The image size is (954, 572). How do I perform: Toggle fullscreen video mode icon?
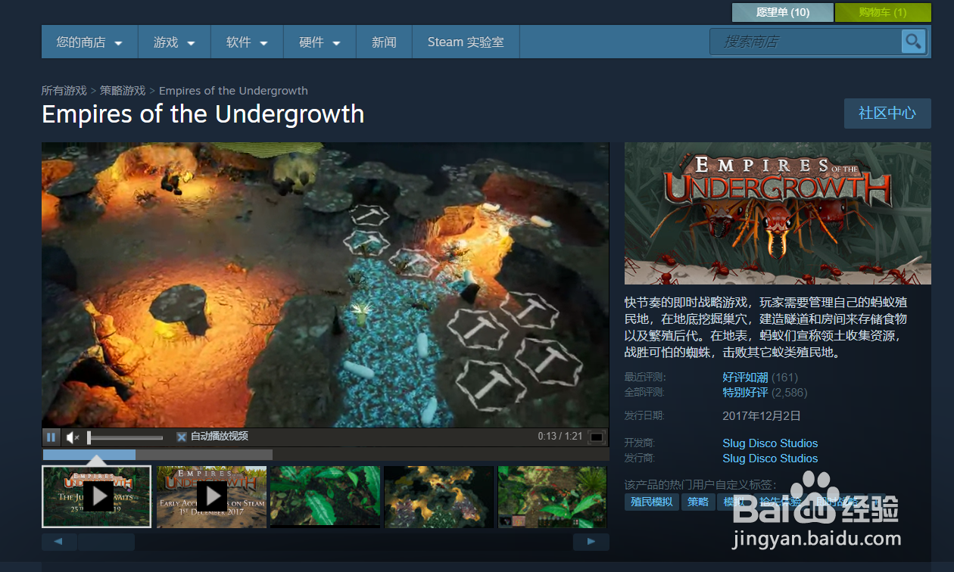[x=597, y=437]
